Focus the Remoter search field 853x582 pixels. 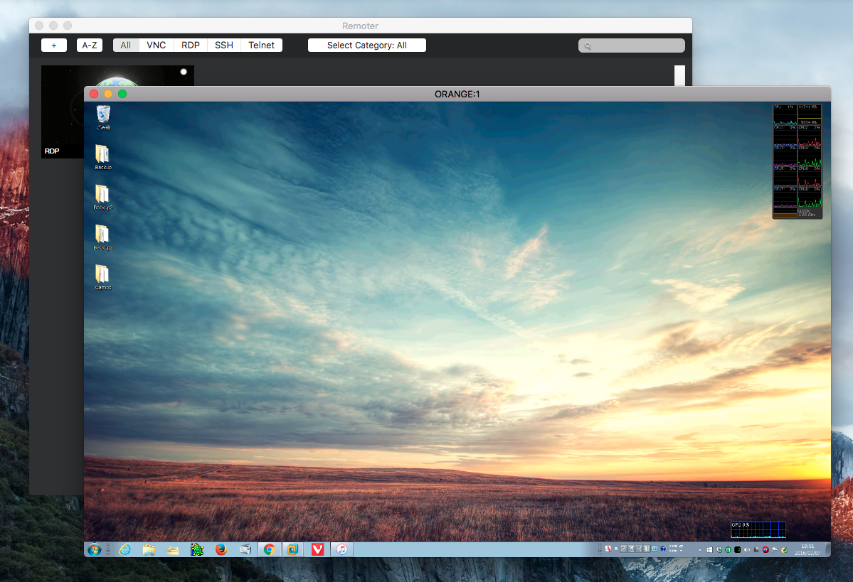point(632,45)
